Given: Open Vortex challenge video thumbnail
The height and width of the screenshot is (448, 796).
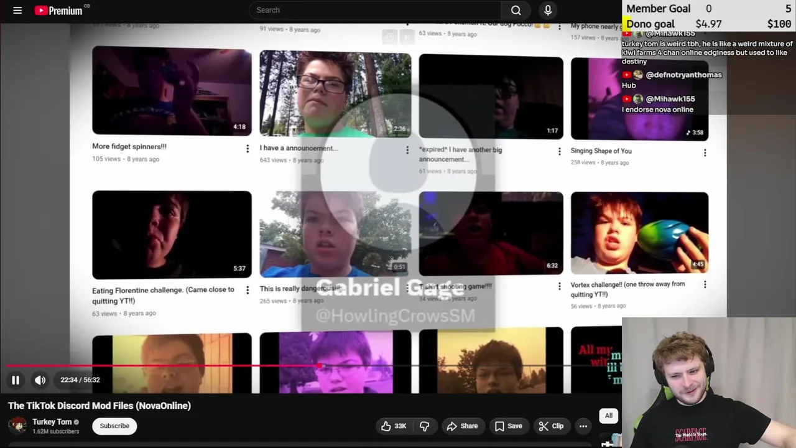Looking at the screenshot, I should (x=639, y=233).
